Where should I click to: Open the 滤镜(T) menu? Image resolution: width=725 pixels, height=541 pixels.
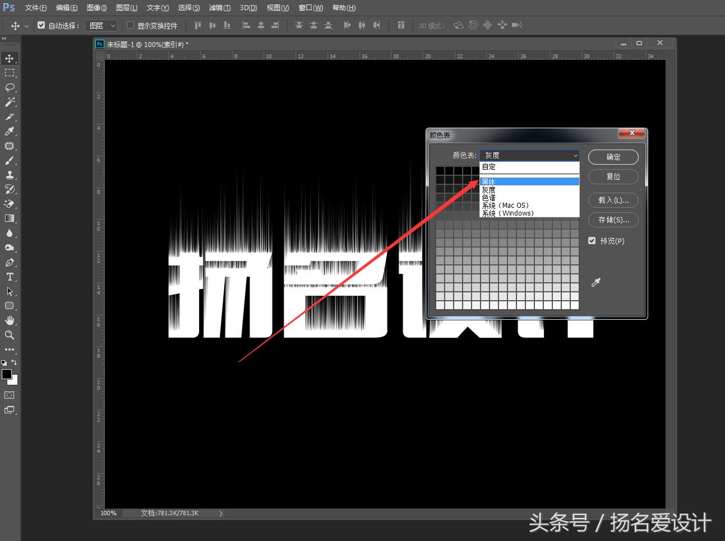point(220,7)
